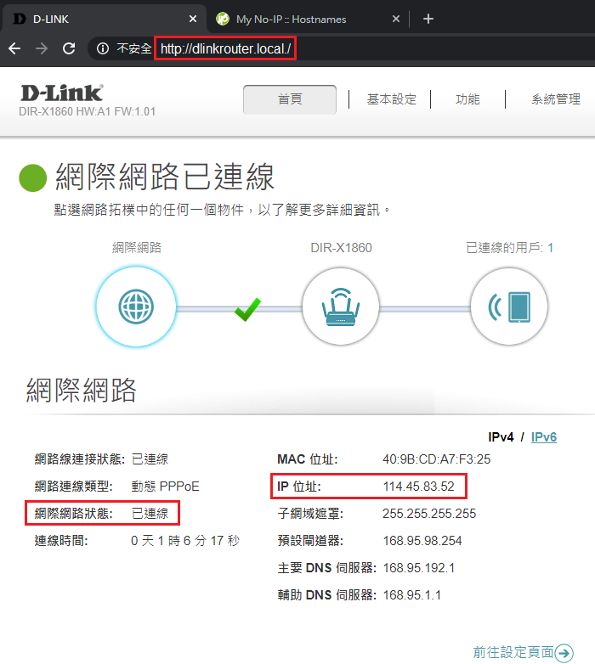Click connection uptime 0 天 1 時 6 分 17 秒
The width and height of the screenshot is (595, 664).
[185, 541]
